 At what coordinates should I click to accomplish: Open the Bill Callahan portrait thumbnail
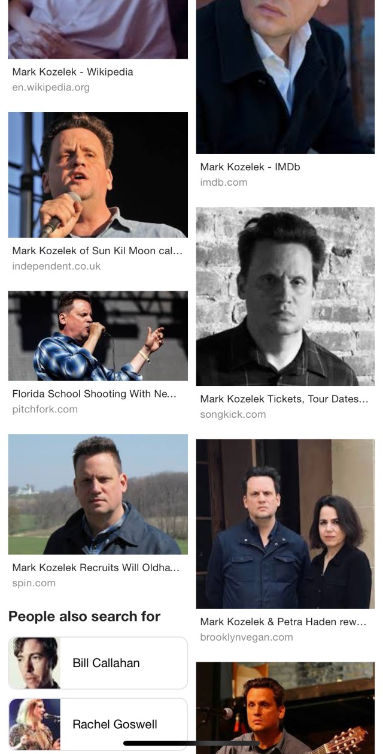pyautogui.click(x=35, y=663)
